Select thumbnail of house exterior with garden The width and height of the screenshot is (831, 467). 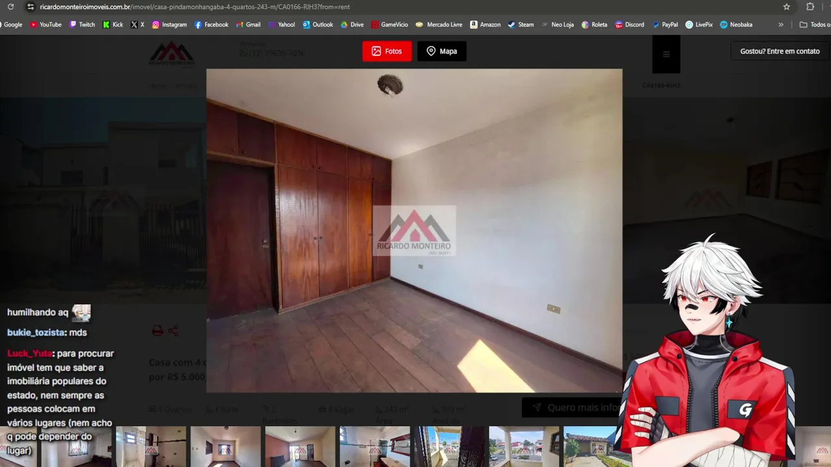coord(589,446)
